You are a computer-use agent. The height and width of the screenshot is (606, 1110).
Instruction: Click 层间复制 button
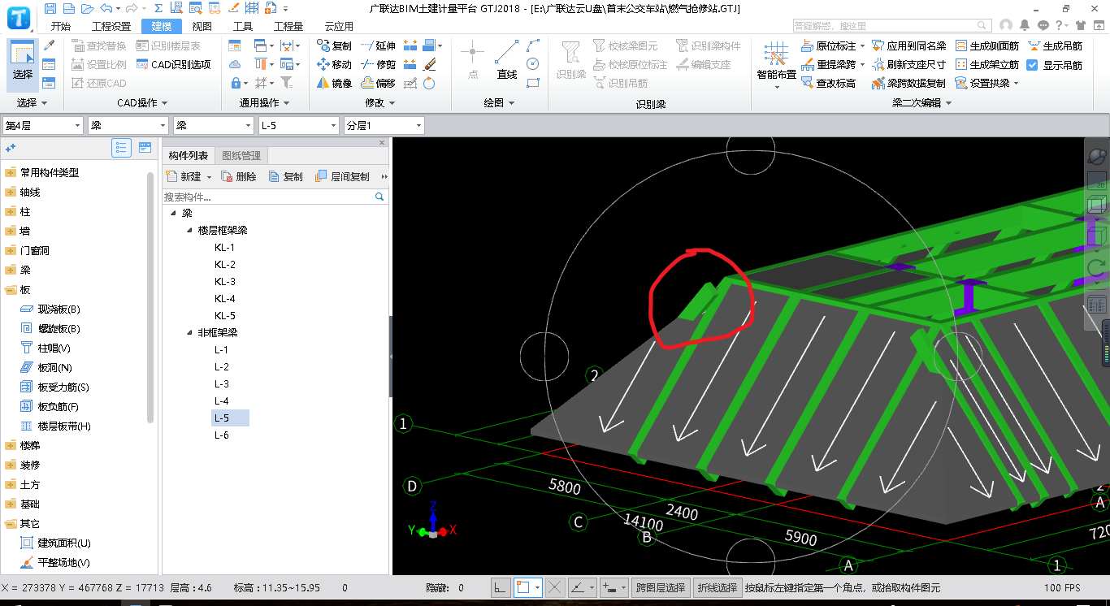point(342,176)
